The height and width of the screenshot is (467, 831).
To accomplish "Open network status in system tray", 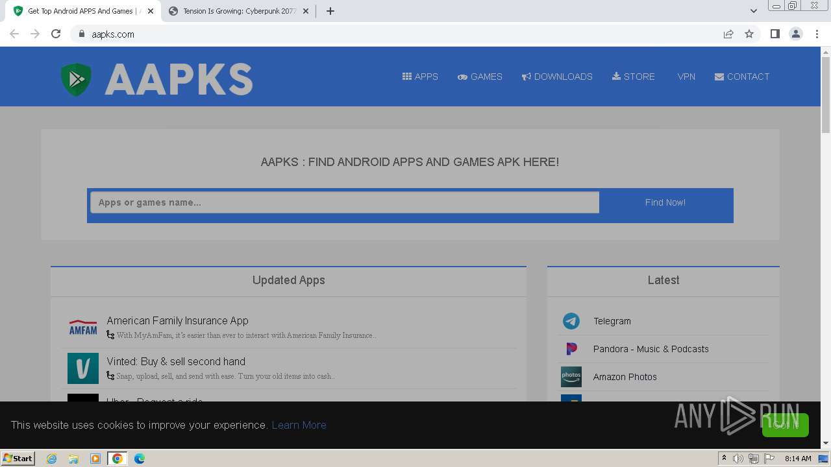I will click(x=754, y=459).
